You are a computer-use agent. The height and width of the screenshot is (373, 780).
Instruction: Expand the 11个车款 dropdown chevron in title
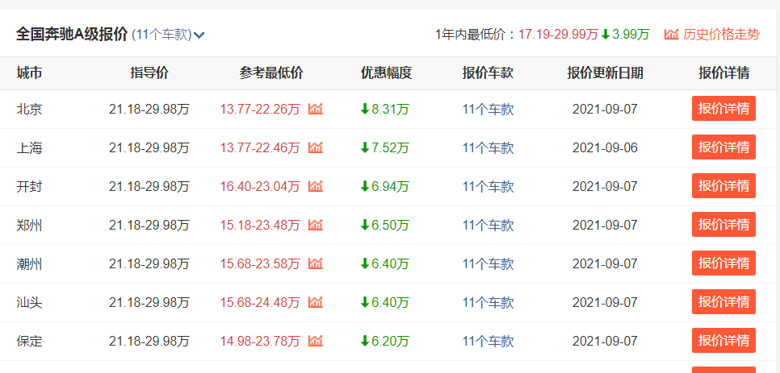tap(199, 35)
